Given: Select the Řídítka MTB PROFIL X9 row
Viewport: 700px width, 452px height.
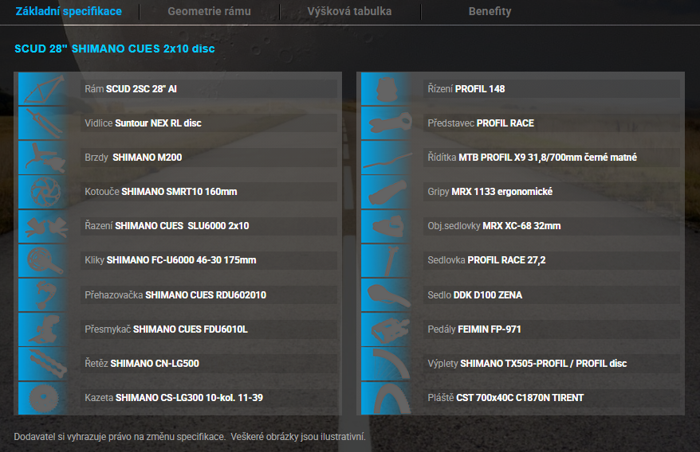Looking at the screenshot, I should click(x=552, y=158).
